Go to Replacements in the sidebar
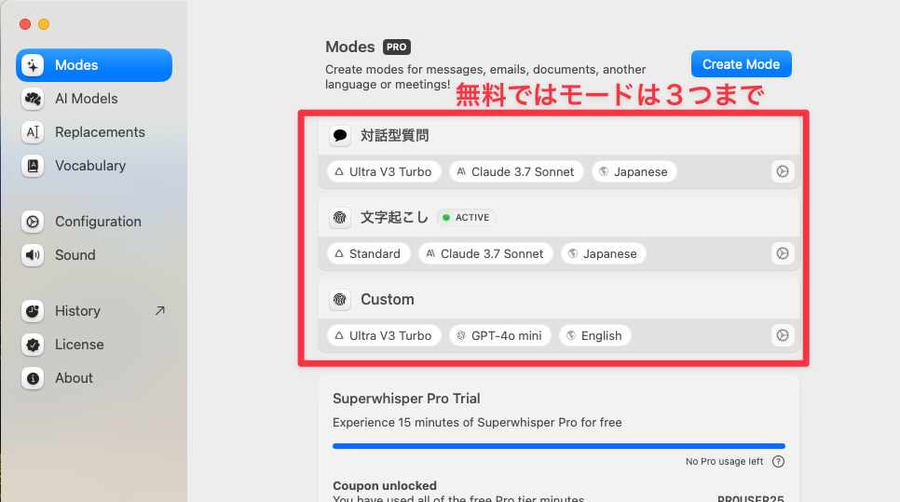This screenshot has width=900, height=502. click(x=94, y=132)
